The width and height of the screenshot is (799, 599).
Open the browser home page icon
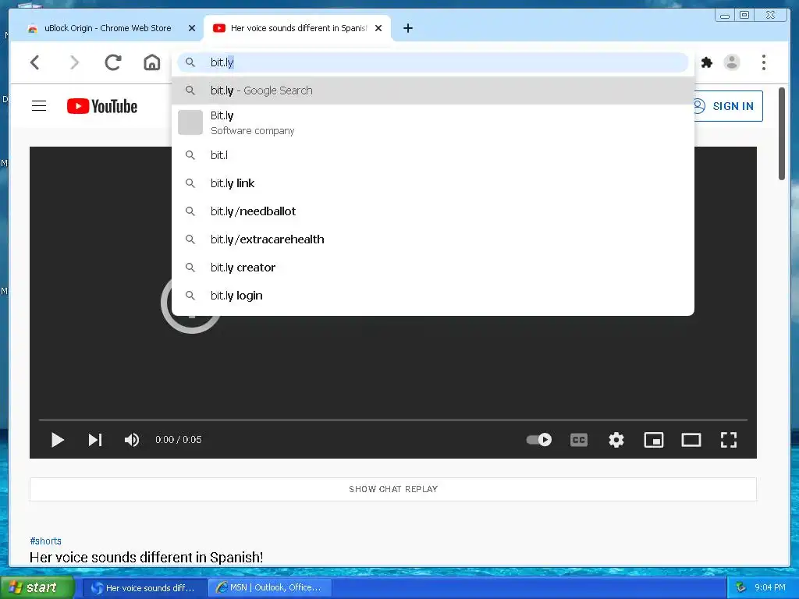pyautogui.click(x=152, y=62)
